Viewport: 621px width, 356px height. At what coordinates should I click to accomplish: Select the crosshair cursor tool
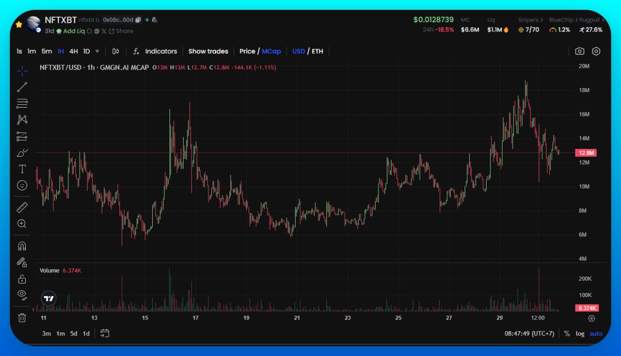pyautogui.click(x=22, y=70)
